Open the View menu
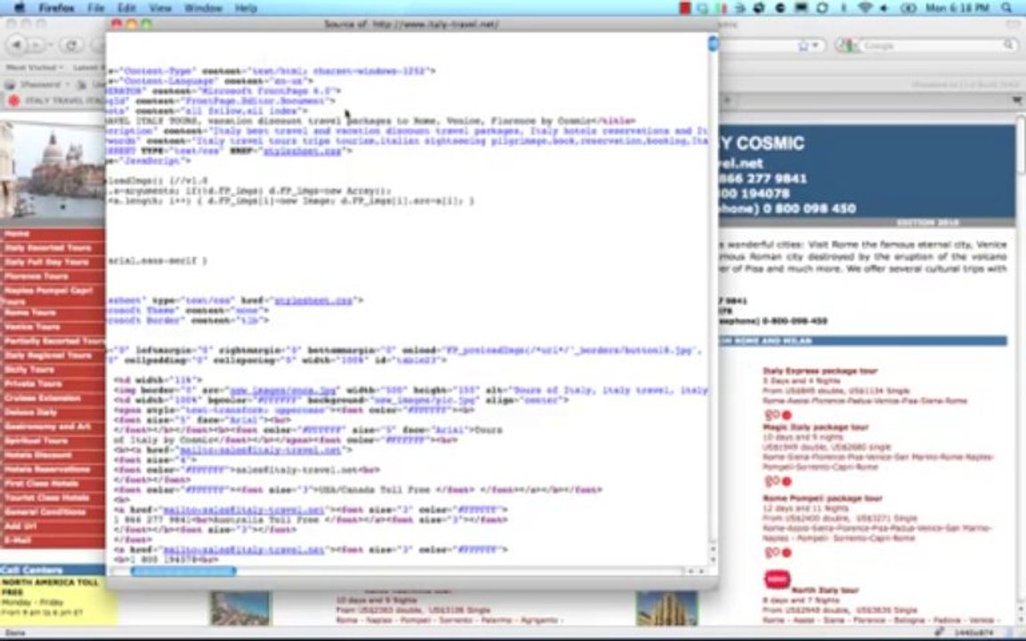 (x=159, y=8)
